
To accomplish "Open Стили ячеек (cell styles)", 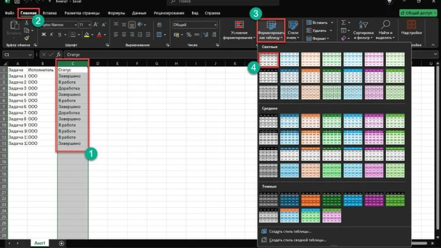I will [292, 30].
